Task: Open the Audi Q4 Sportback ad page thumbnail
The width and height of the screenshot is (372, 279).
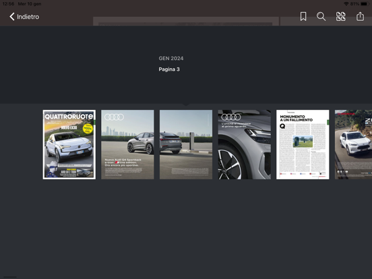Action: pyautogui.click(x=127, y=144)
